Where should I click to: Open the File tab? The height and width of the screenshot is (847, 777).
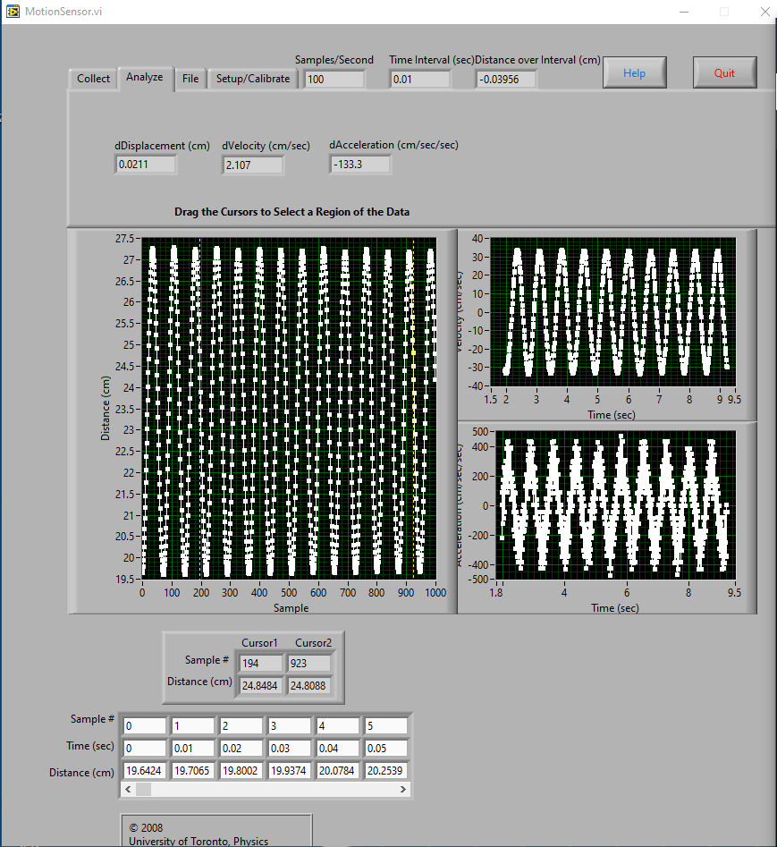[x=190, y=79]
